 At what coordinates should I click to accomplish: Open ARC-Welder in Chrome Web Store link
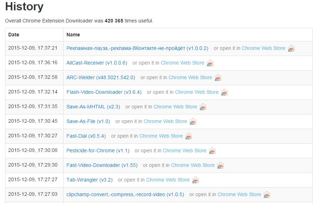pos(190,77)
